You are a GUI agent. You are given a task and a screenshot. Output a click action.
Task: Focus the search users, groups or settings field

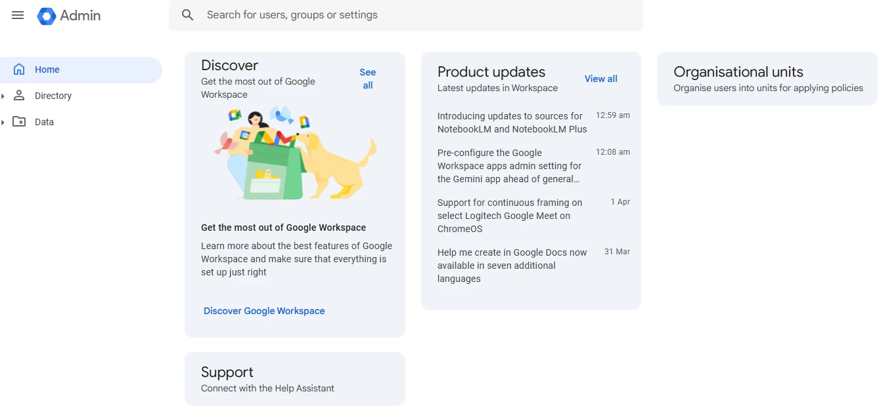[x=420, y=15]
